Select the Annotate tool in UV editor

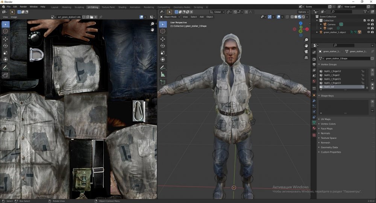pyautogui.click(x=5, y=68)
